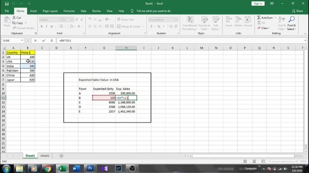Collapse the ribbon with the caret
Image resolution: width=309 pixels, height=173 pixels.
point(305,34)
